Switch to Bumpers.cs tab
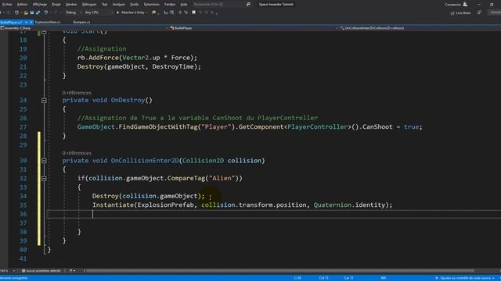This screenshot has height=281, width=501. coord(81,23)
